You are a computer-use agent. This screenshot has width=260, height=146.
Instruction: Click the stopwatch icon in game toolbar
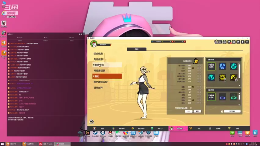click(225, 42)
